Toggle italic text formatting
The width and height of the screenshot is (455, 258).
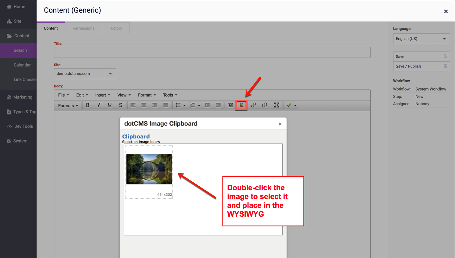(x=99, y=105)
